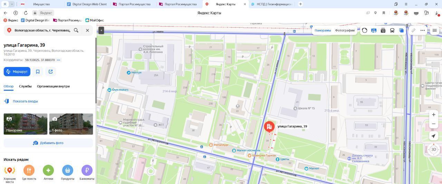Click the red улица Гагарина, 39 marker
Viewport: 442px width, 184px height.
pyautogui.click(x=269, y=127)
